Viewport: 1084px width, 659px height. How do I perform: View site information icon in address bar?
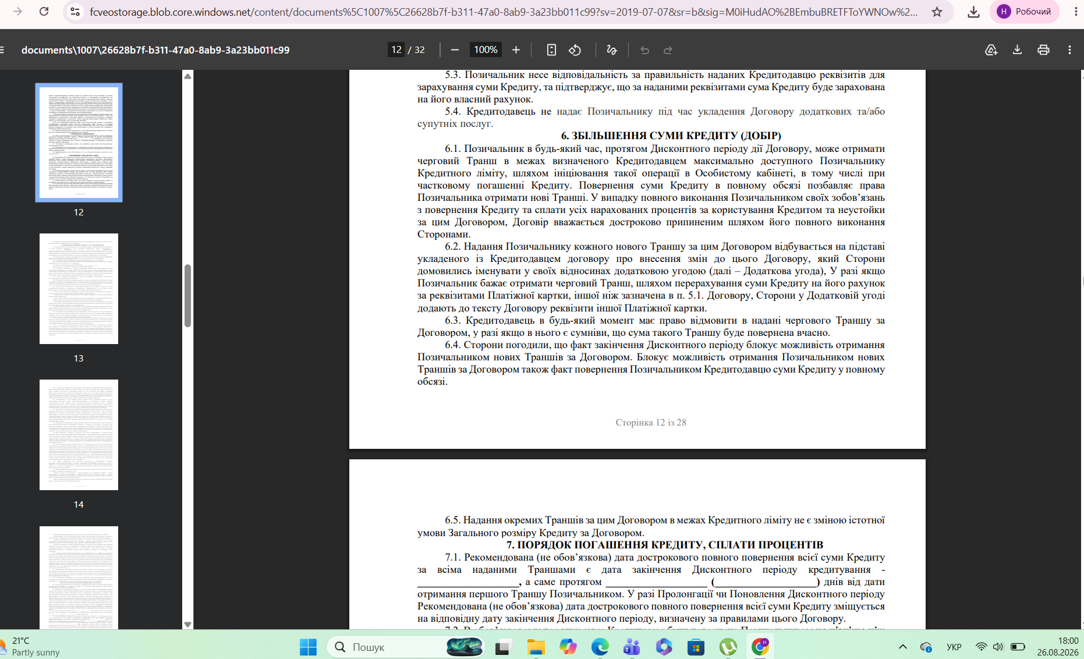click(75, 12)
